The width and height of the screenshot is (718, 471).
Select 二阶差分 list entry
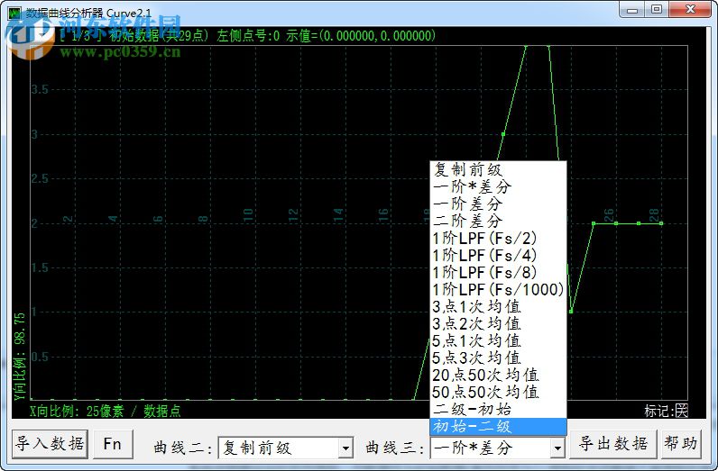click(x=498, y=221)
